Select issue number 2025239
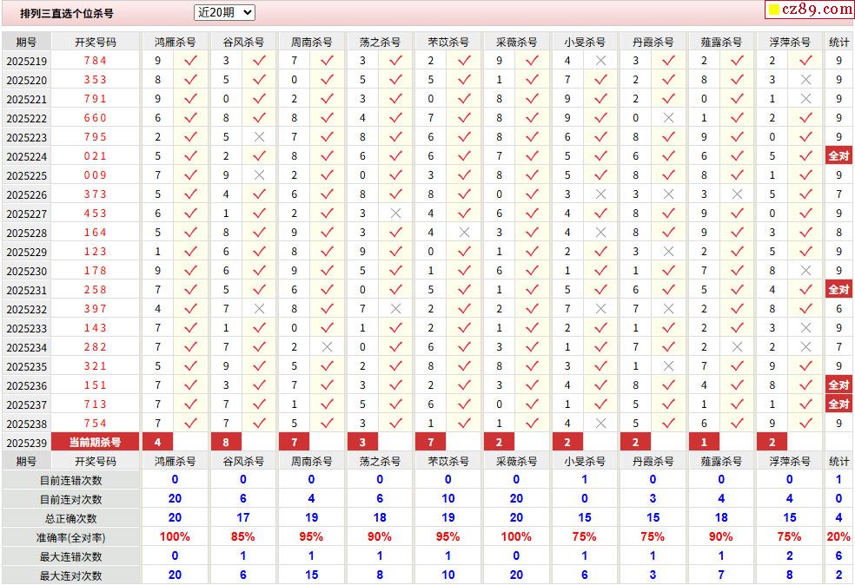The width and height of the screenshot is (855, 585). (x=27, y=443)
